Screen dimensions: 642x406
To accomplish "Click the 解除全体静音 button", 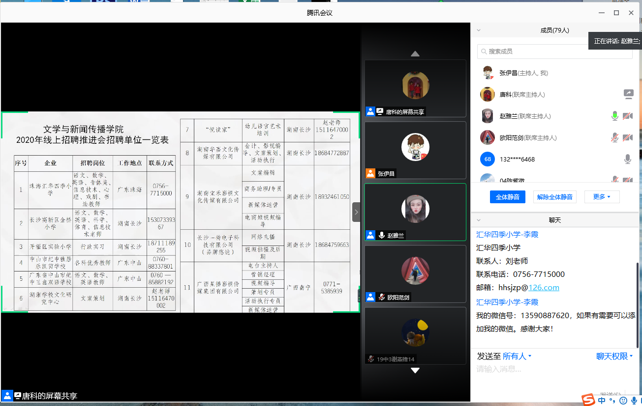I will click(x=554, y=197).
